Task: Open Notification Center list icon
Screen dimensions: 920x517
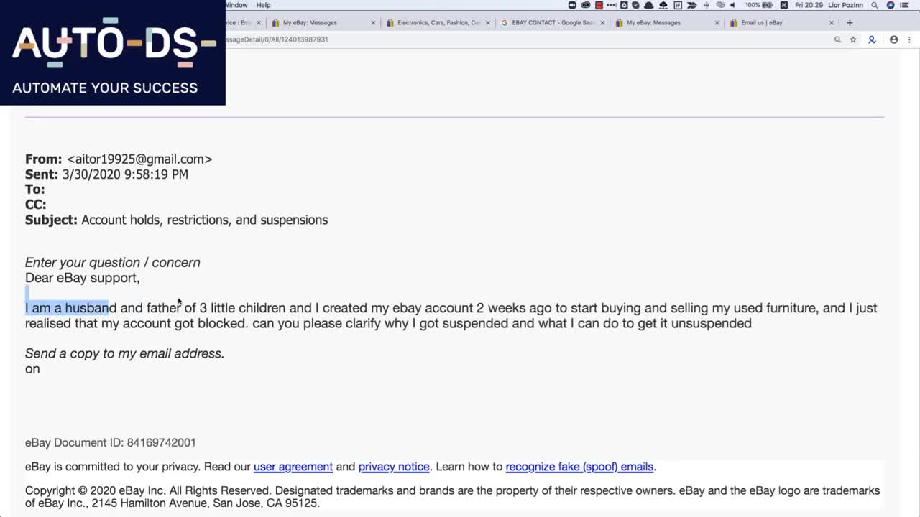Action: [904, 5]
